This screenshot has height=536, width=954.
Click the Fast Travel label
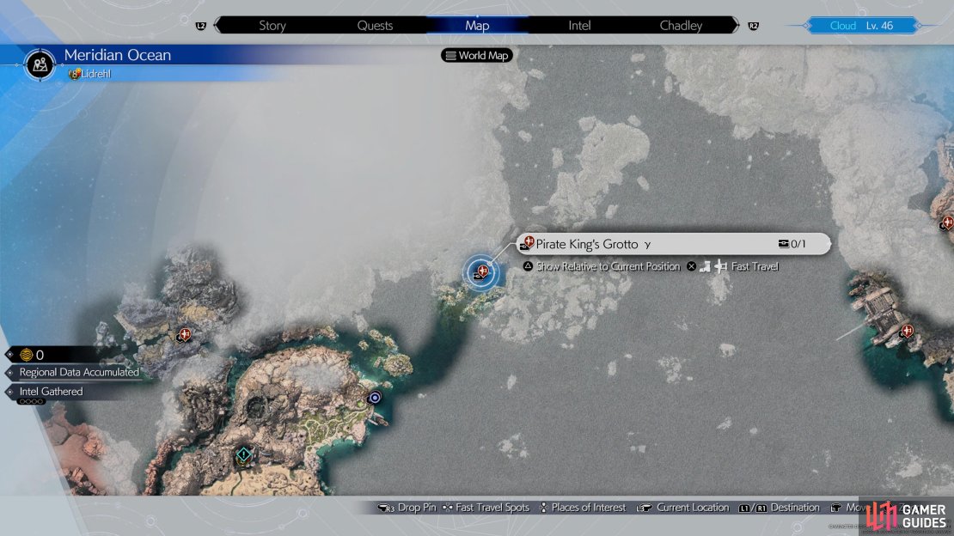click(x=755, y=266)
